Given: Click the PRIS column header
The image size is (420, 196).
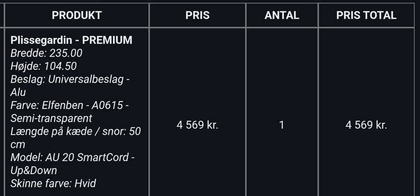Looking at the screenshot, I should coord(197,15).
